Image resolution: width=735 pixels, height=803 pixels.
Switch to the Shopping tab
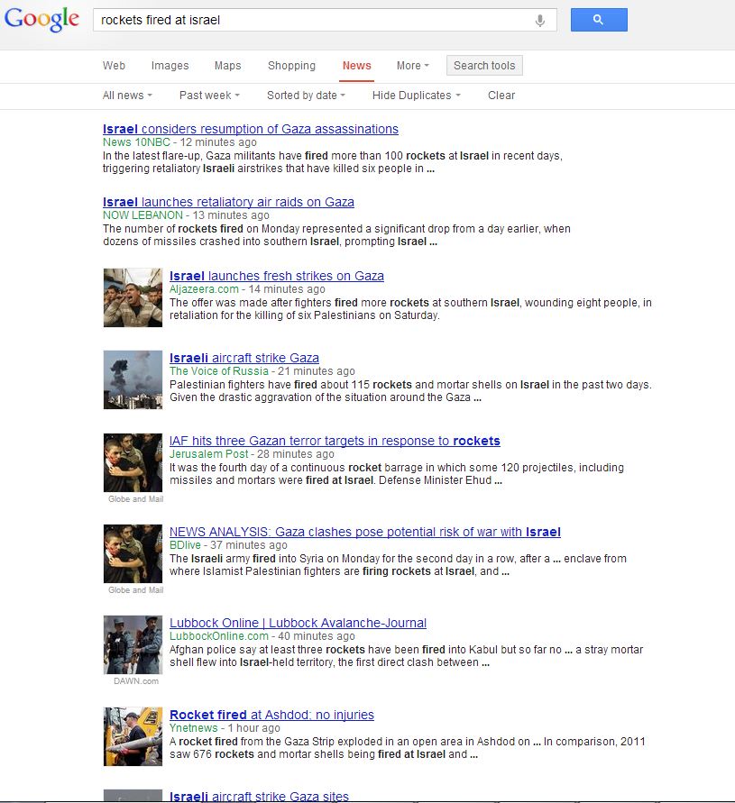pyautogui.click(x=291, y=66)
